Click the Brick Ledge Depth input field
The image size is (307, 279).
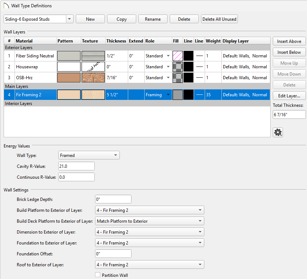[113, 199]
